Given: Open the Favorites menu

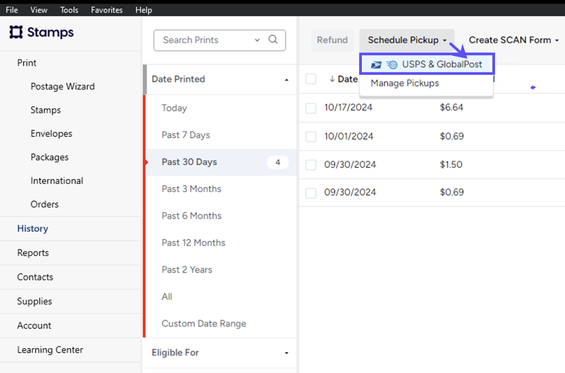Looking at the screenshot, I should pyautogui.click(x=107, y=10).
